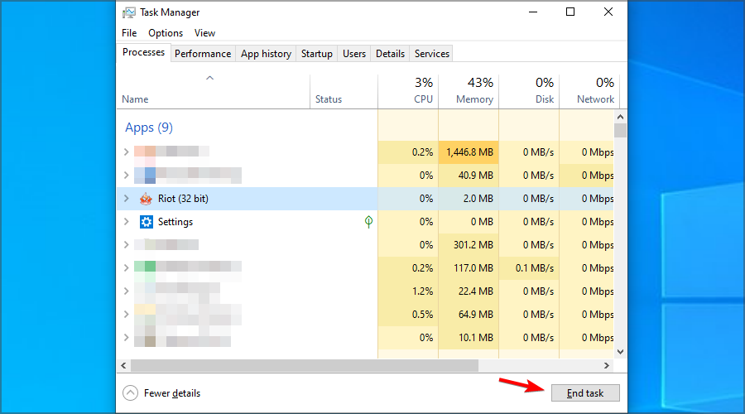This screenshot has height=414, width=745.
Task: Click the 0.1 MB/s disk cell
Action: click(x=529, y=268)
